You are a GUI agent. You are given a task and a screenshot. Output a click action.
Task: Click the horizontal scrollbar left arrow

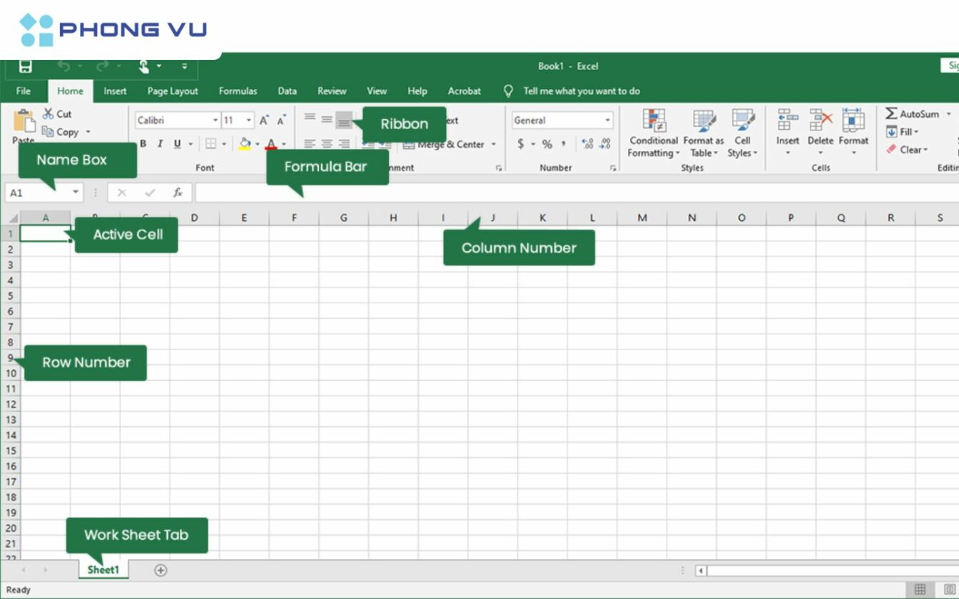701,570
